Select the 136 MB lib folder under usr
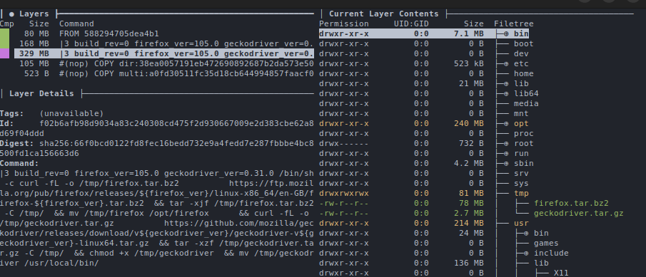This screenshot has width=646, height=277. click(541, 263)
